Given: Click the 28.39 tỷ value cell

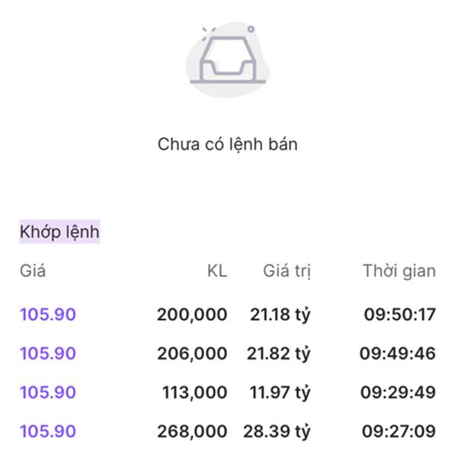Looking at the screenshot, I should point(277,432).
